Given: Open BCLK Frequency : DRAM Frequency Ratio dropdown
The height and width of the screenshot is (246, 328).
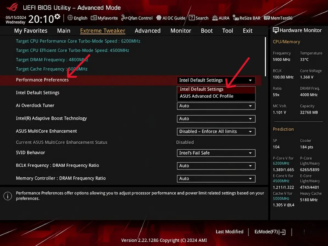Looking at the screenshot, I should [216, 166].
